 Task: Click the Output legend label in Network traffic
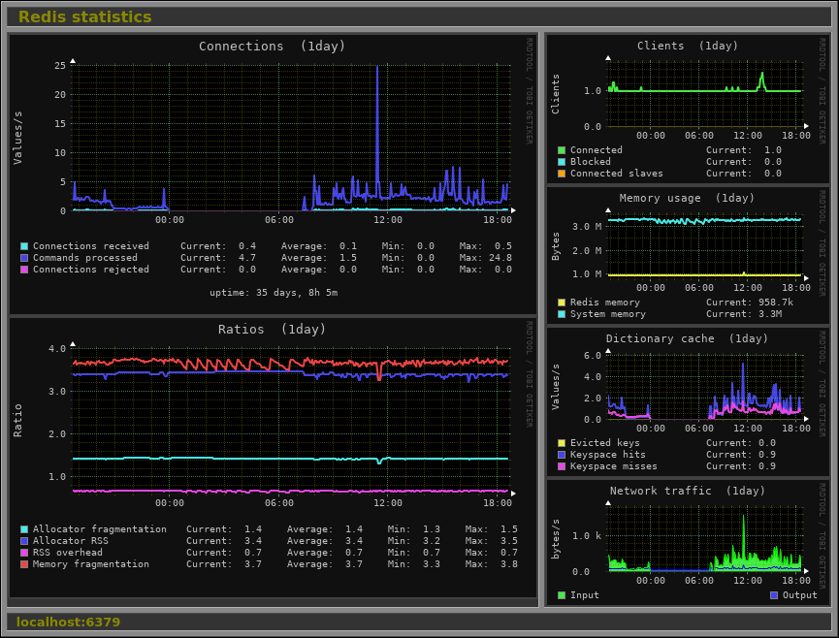click(800, 595)
